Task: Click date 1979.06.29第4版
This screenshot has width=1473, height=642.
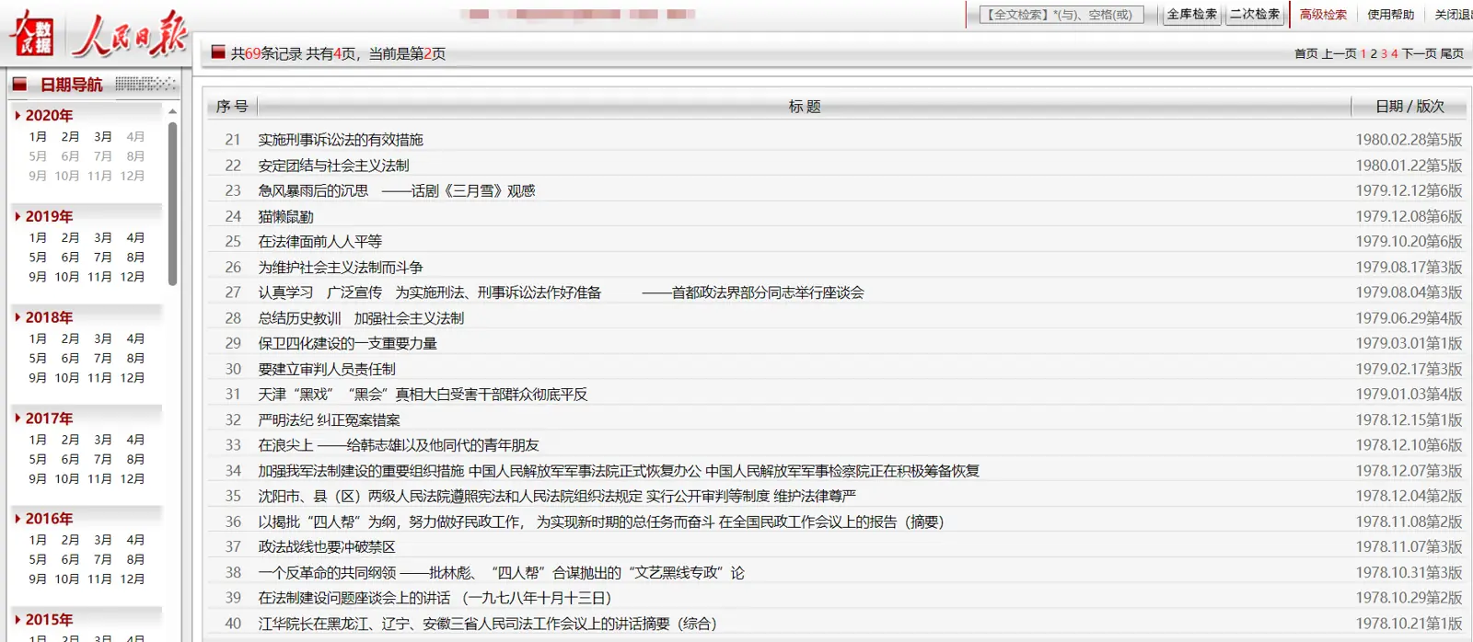Action: tap(1409, 318)
